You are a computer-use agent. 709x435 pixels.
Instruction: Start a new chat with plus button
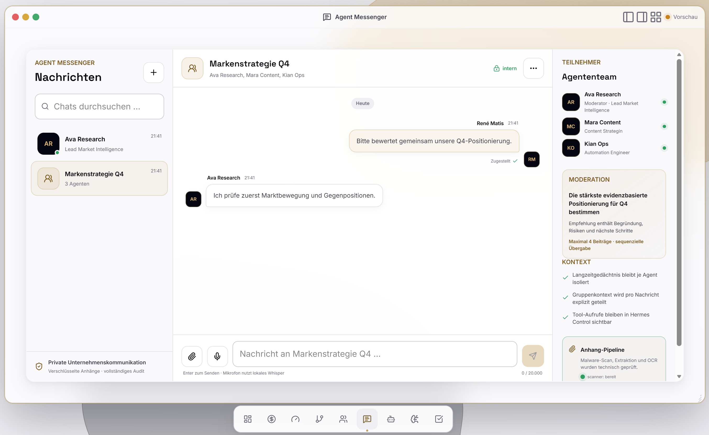(154, 72)
